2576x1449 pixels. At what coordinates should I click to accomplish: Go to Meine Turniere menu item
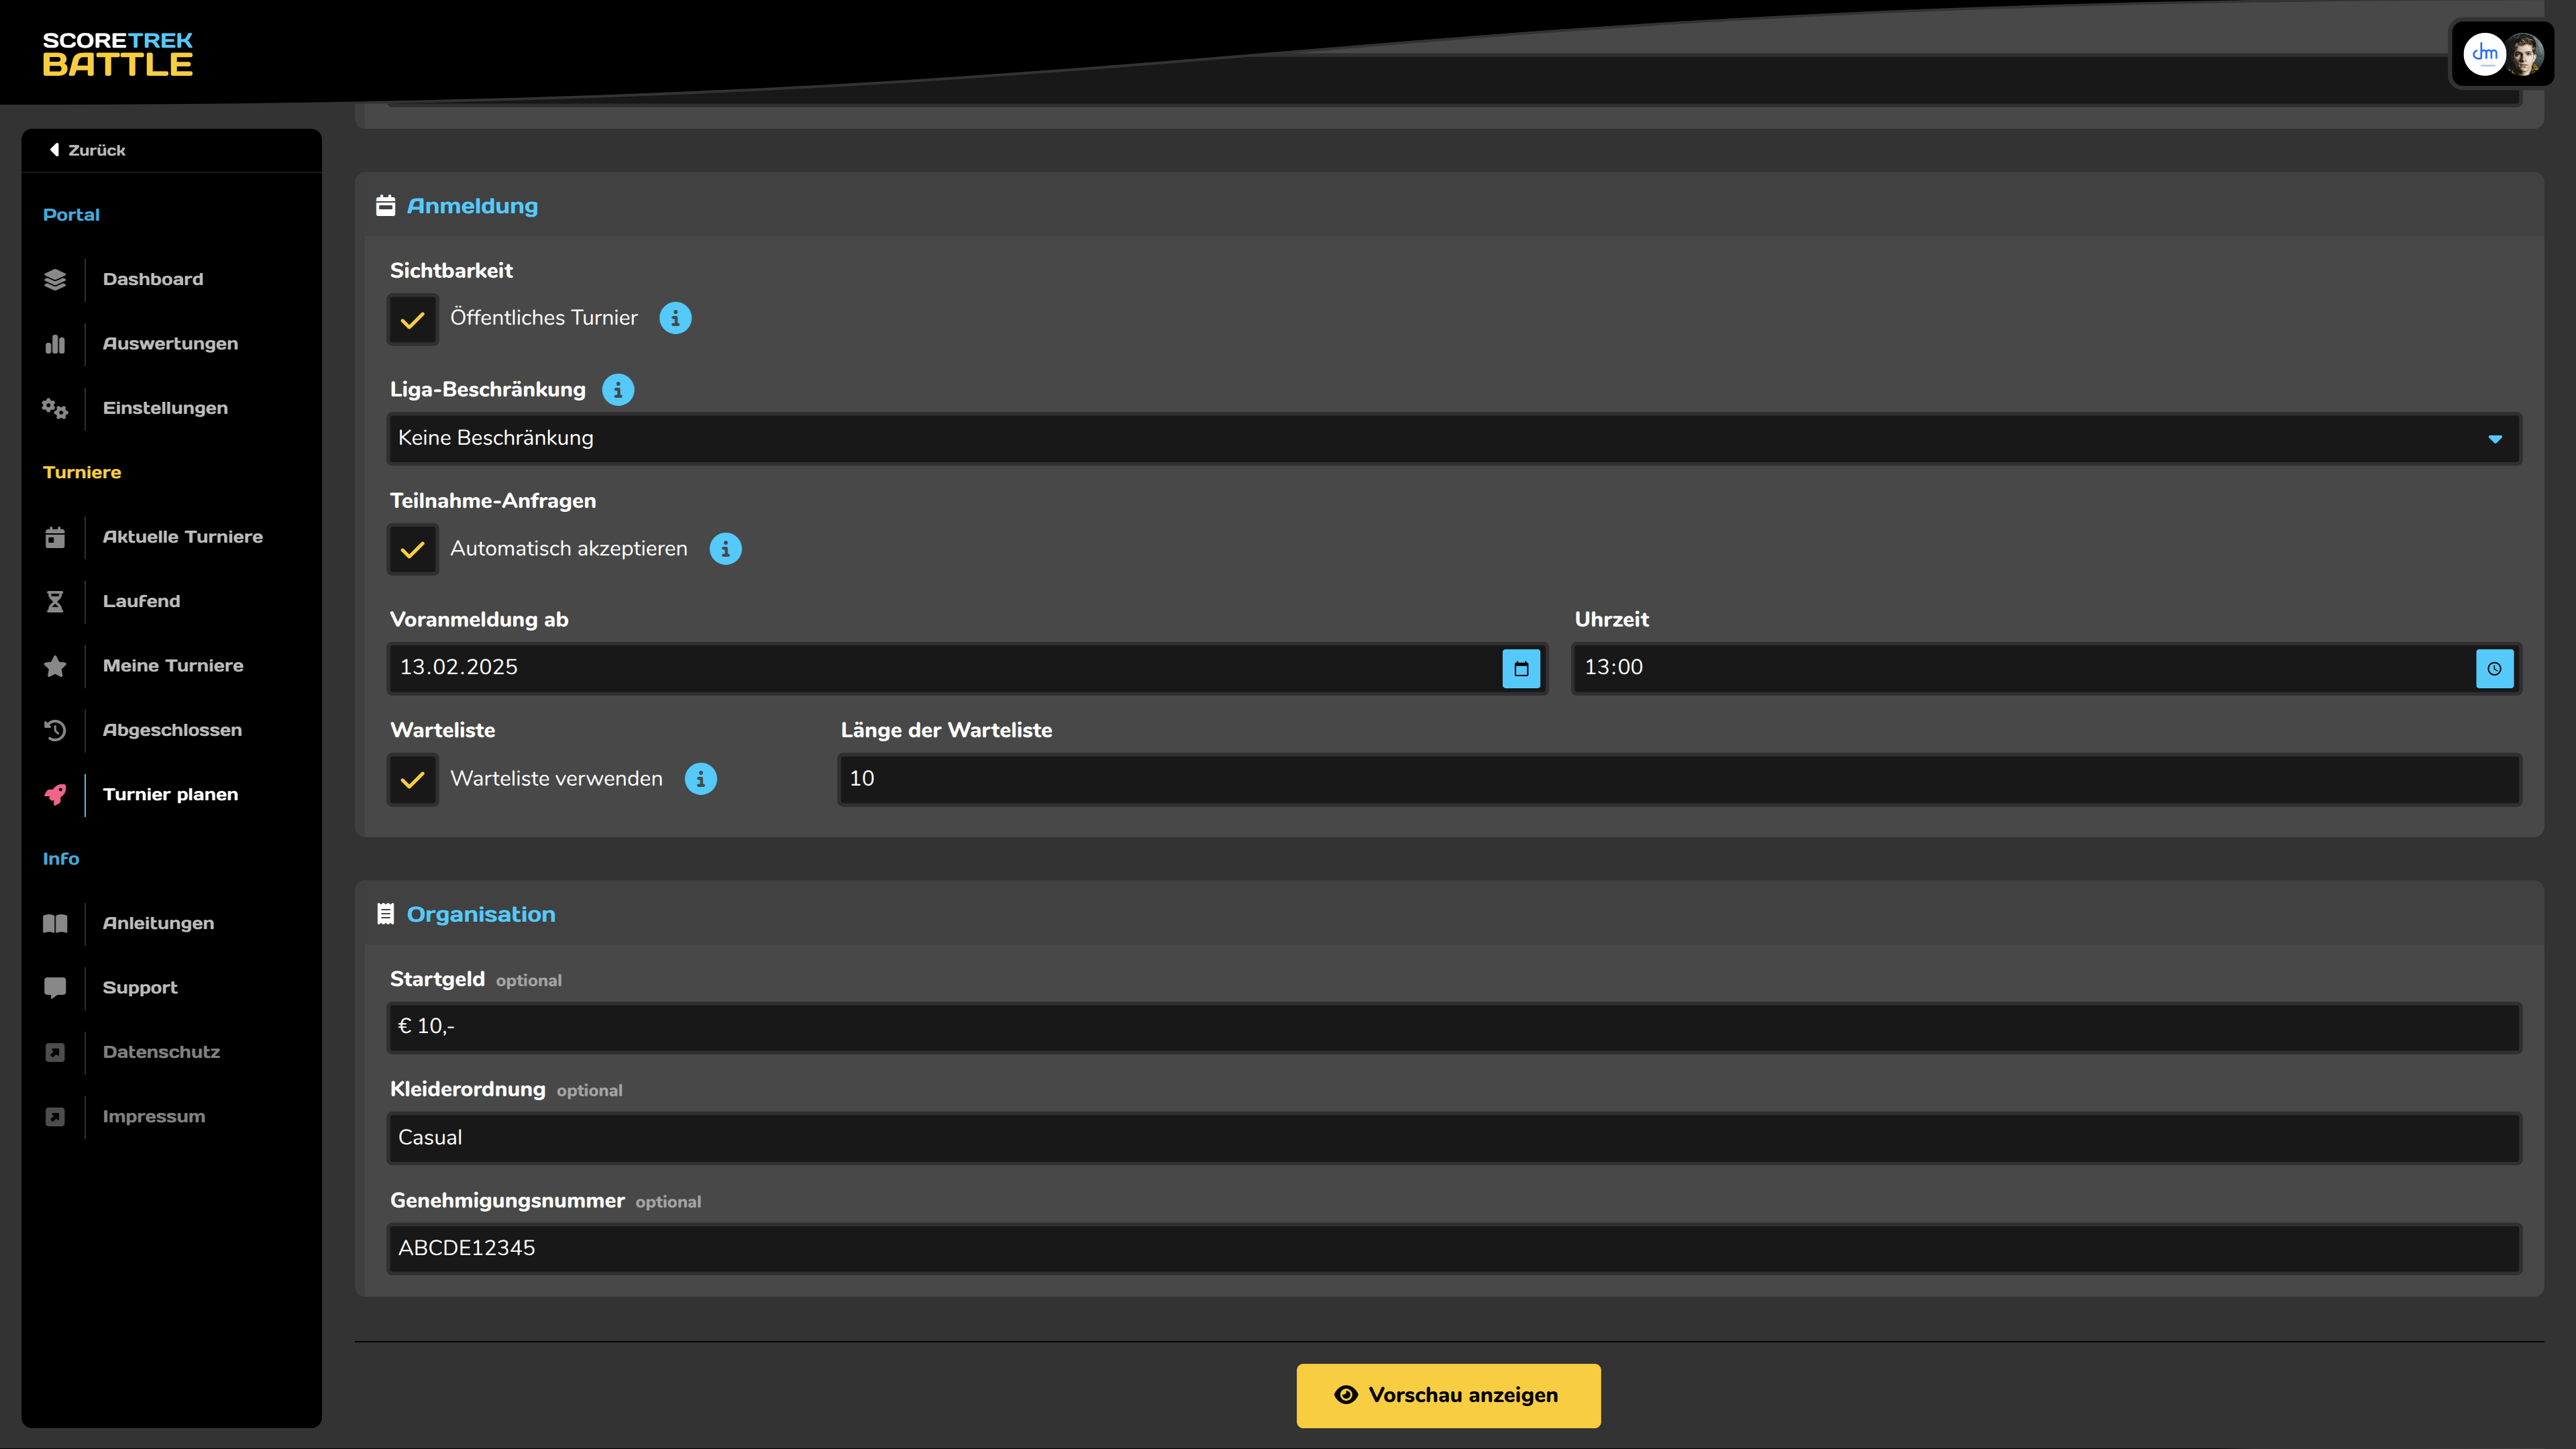173,666
